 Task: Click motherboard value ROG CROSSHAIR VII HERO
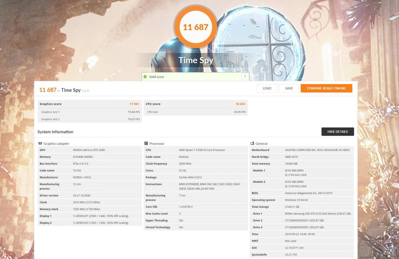[x=317, y=150]
